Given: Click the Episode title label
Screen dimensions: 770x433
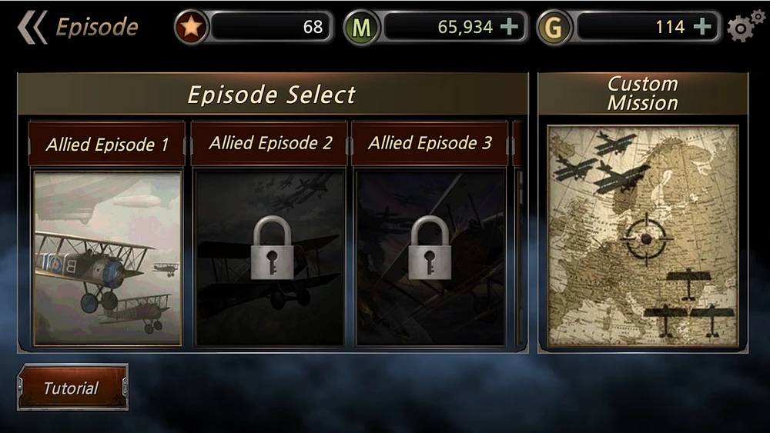Looking at the screenshot, I should (97, 27).
